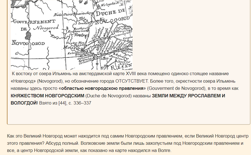Viewport: 251px width, 155px height.
Task: Click text '(Duche de Novogorod)' in caption
Action: click(108, 96)
